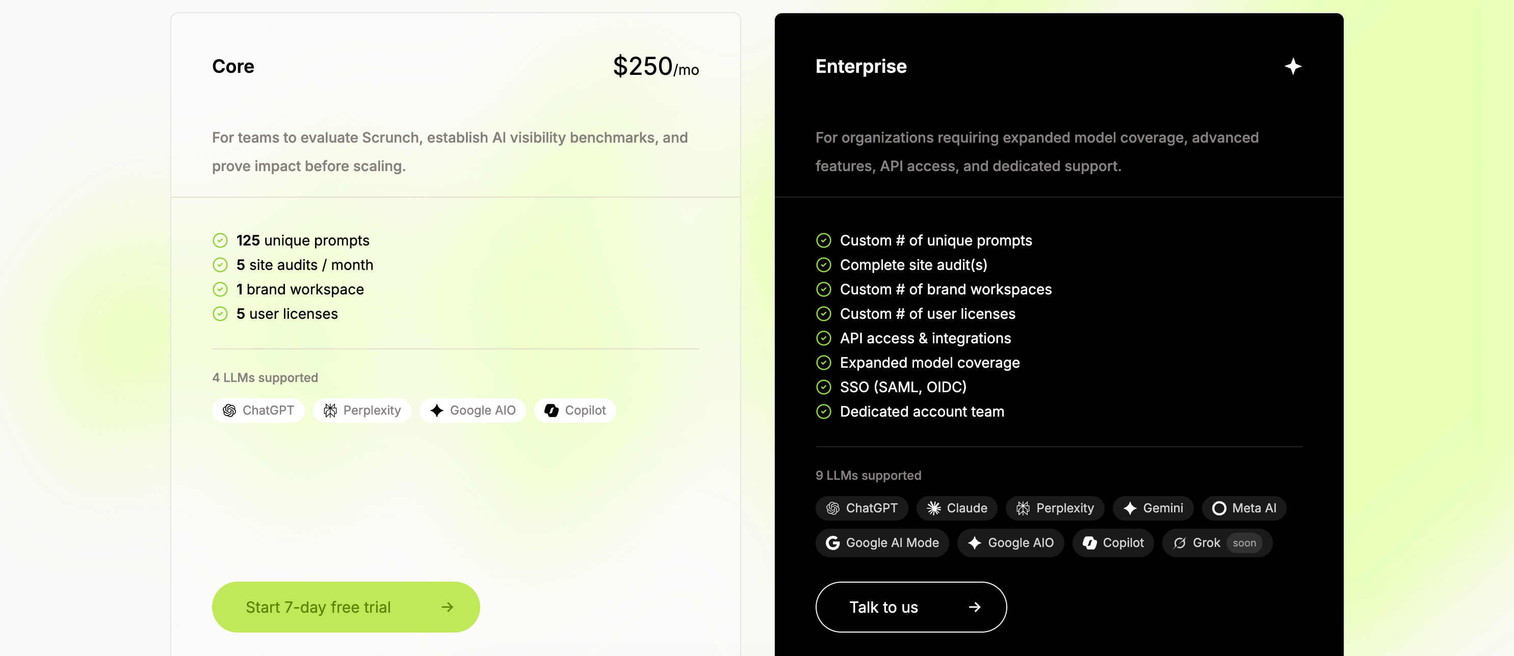Click the Talk to us button
This screenshot has width=1514, height=656.
pos(910,607)
